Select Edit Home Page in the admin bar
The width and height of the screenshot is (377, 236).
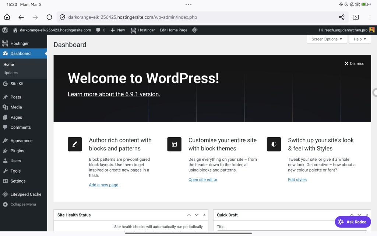173,30
